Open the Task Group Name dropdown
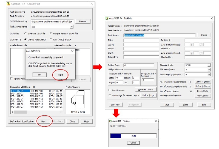 point(72,27)
